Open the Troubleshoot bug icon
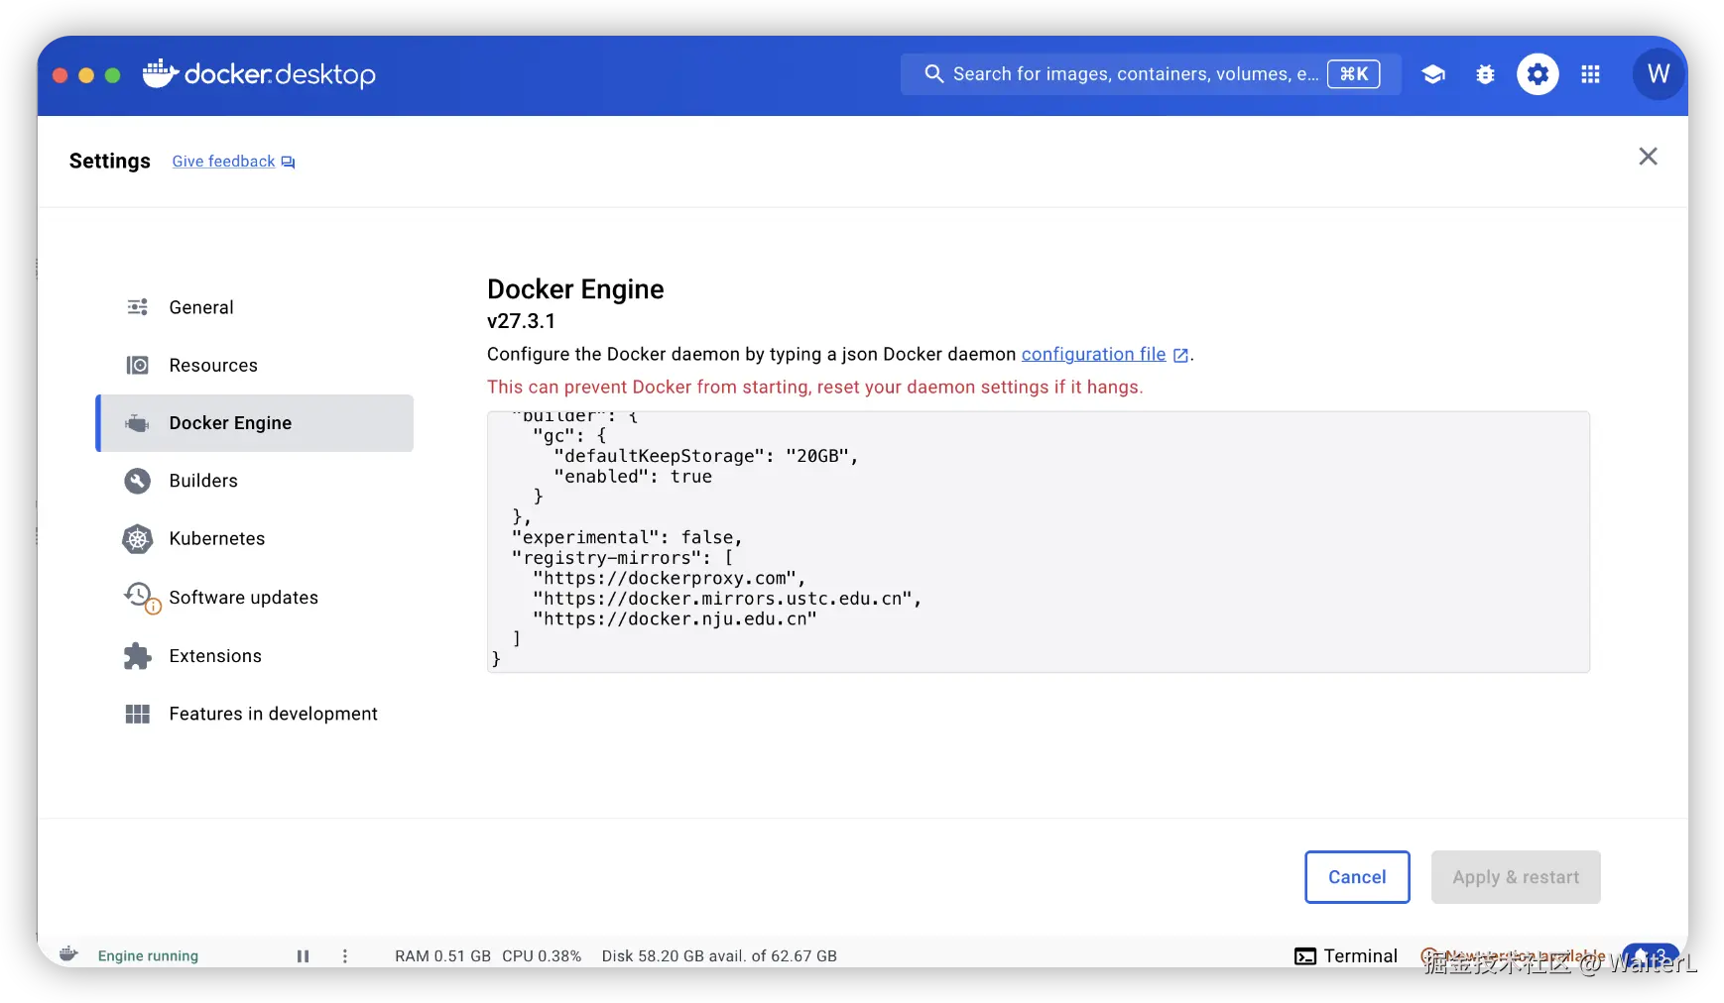 (x=1485, y=74)
